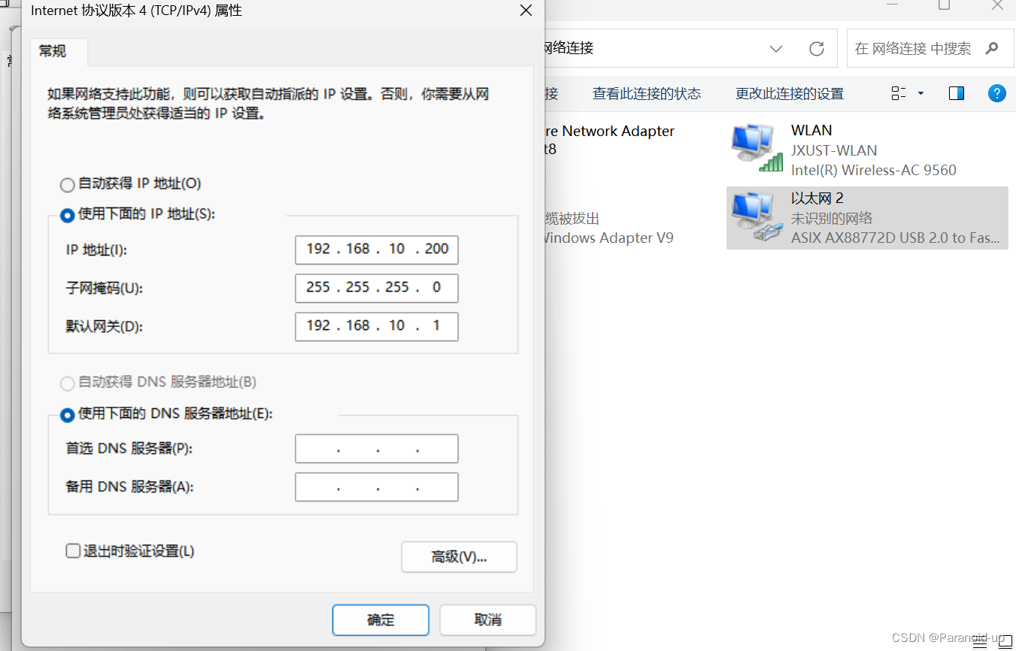Switch to the 常规 tab
Viewport: 1016px width, 651px height.
tap(51, 51)
